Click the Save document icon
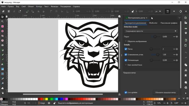 tap(186, 28)
